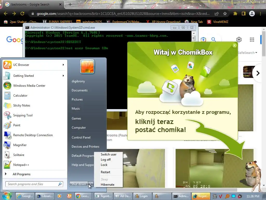Screen dimensions: 266x200
Task: Switch to Registry Editor taskbar button
Action: coord(201,196)
